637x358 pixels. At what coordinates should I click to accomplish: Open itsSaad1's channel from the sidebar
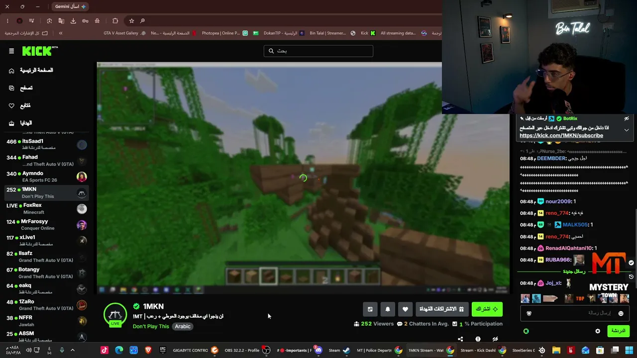click(x=46, y=144)
